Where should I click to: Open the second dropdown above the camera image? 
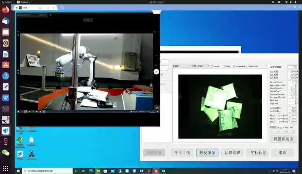[x=200, y=66]
